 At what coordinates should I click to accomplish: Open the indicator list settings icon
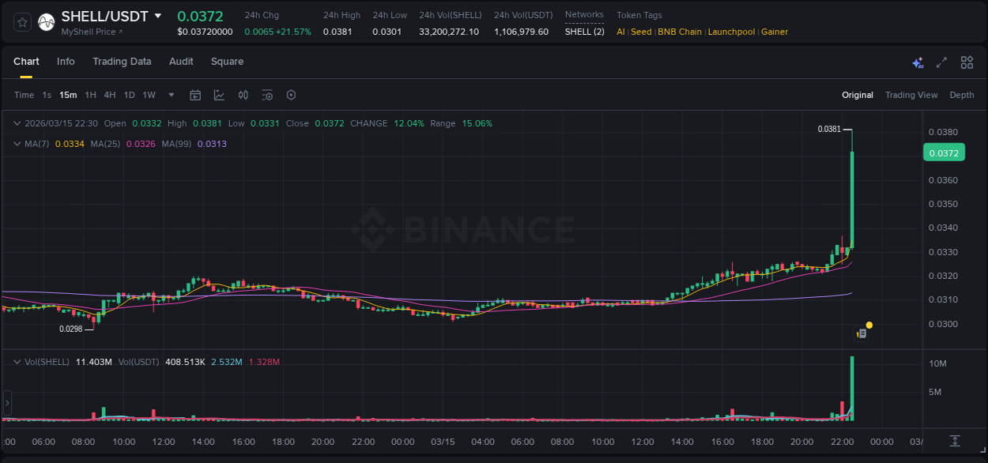(x=267, y=95)
